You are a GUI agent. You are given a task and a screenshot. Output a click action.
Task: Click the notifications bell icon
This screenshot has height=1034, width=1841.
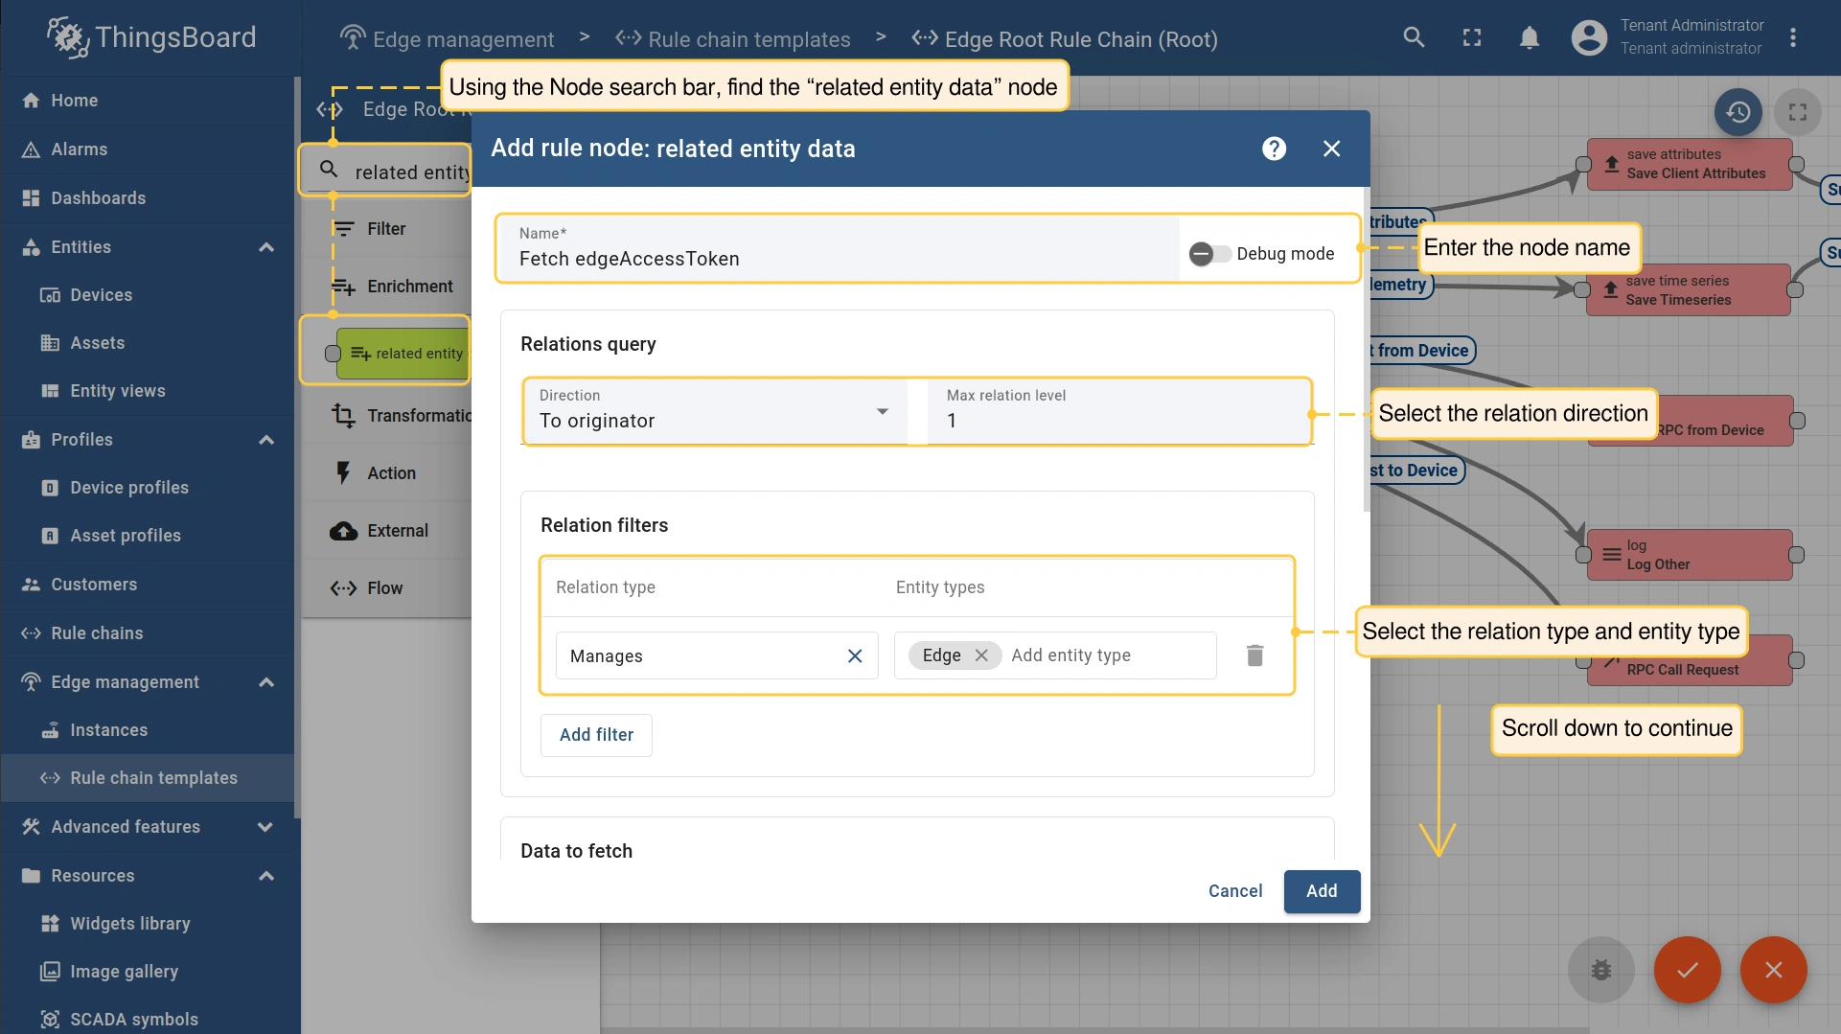pyautogui.click(x=1530, y=38)
